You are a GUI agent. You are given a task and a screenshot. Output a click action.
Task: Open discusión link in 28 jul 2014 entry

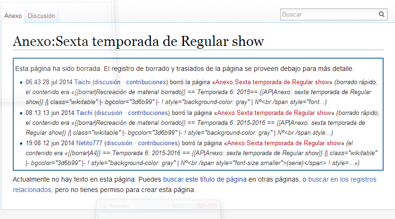pyautogui.click(x=108, y=82)
